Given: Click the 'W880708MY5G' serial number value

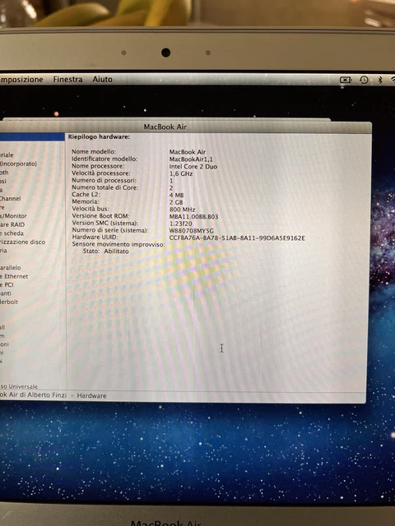Looking at the screenshot, I should coord(191,231).
